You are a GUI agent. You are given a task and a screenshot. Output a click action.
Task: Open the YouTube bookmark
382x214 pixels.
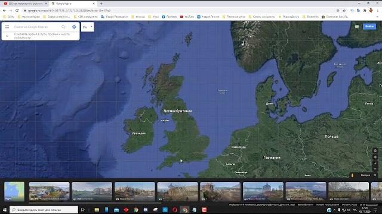click(187, 17)
